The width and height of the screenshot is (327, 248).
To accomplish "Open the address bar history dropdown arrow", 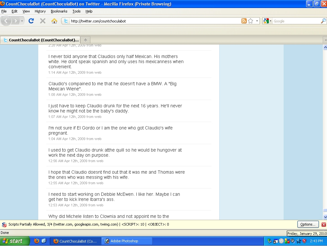I will pos(257,21).
